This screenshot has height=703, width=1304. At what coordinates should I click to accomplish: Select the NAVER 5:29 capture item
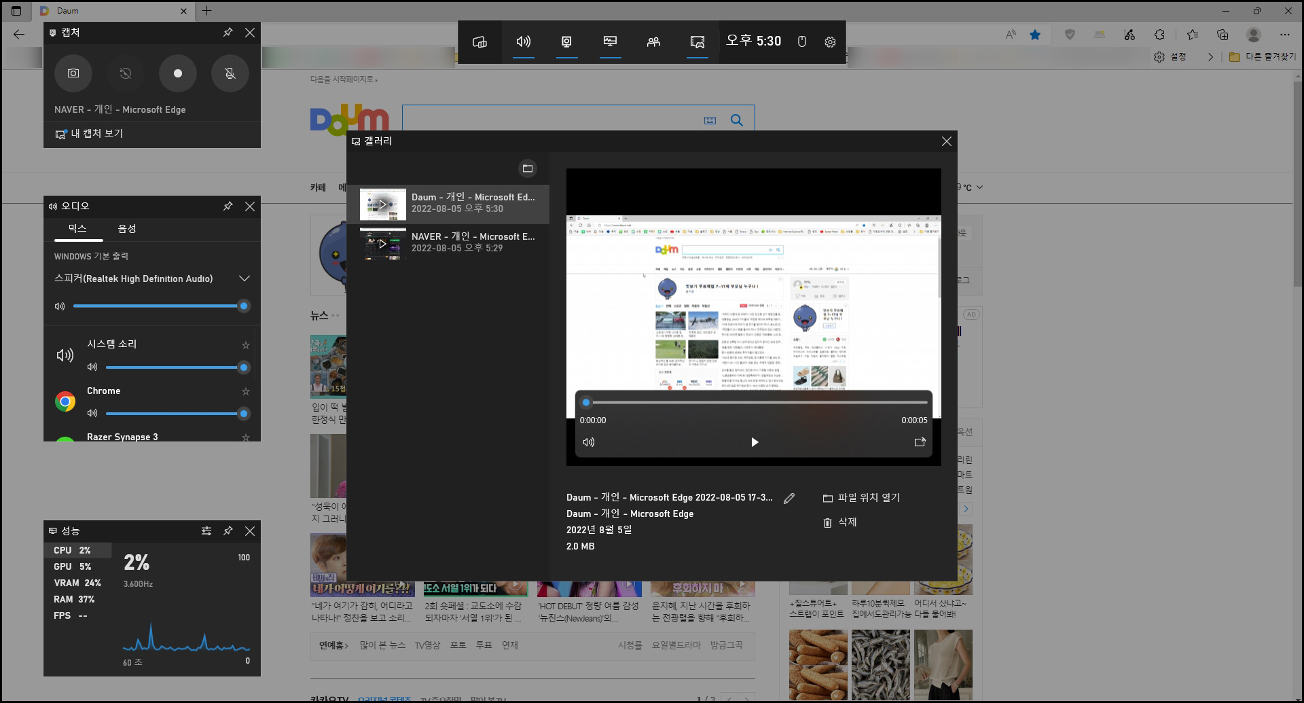[x=448, y=243]
